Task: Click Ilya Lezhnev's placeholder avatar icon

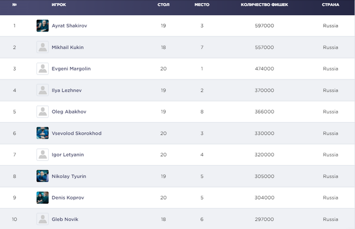Action: click(43, 90)
